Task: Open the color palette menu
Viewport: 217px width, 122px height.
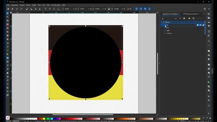Action: pyautogui.click(x=210, y=118)
